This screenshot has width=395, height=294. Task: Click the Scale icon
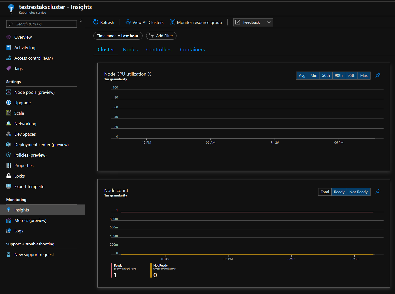[x=9, y=113]
